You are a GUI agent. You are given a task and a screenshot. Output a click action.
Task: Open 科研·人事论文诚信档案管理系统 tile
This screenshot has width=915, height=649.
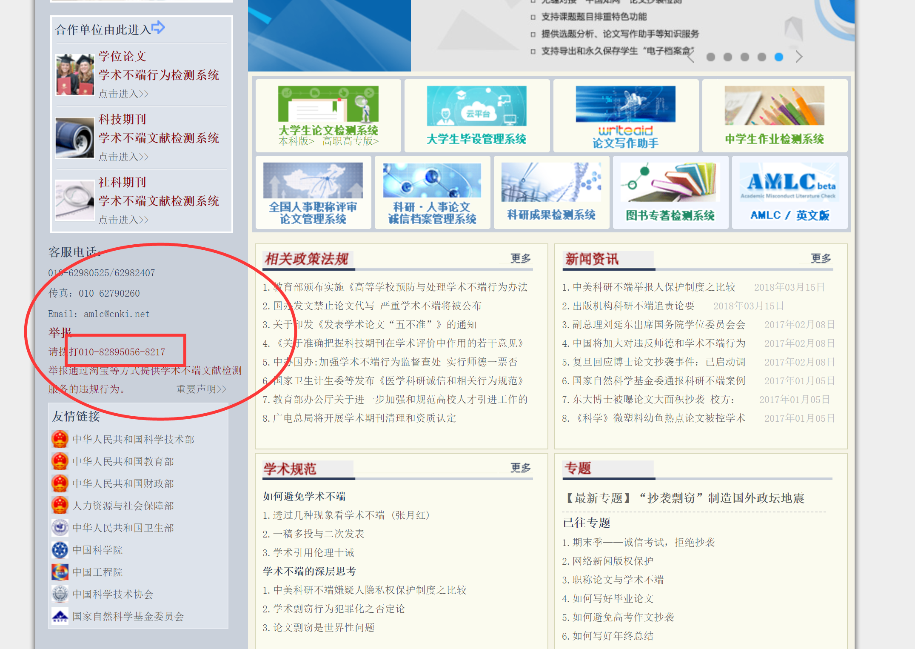coord(432,192)
